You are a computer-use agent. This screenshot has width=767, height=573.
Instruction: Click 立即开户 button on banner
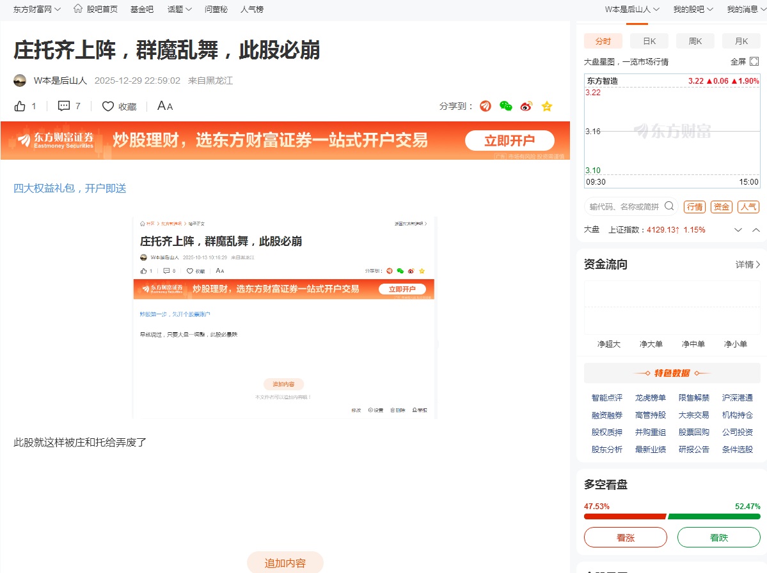[x=510, y=141]
